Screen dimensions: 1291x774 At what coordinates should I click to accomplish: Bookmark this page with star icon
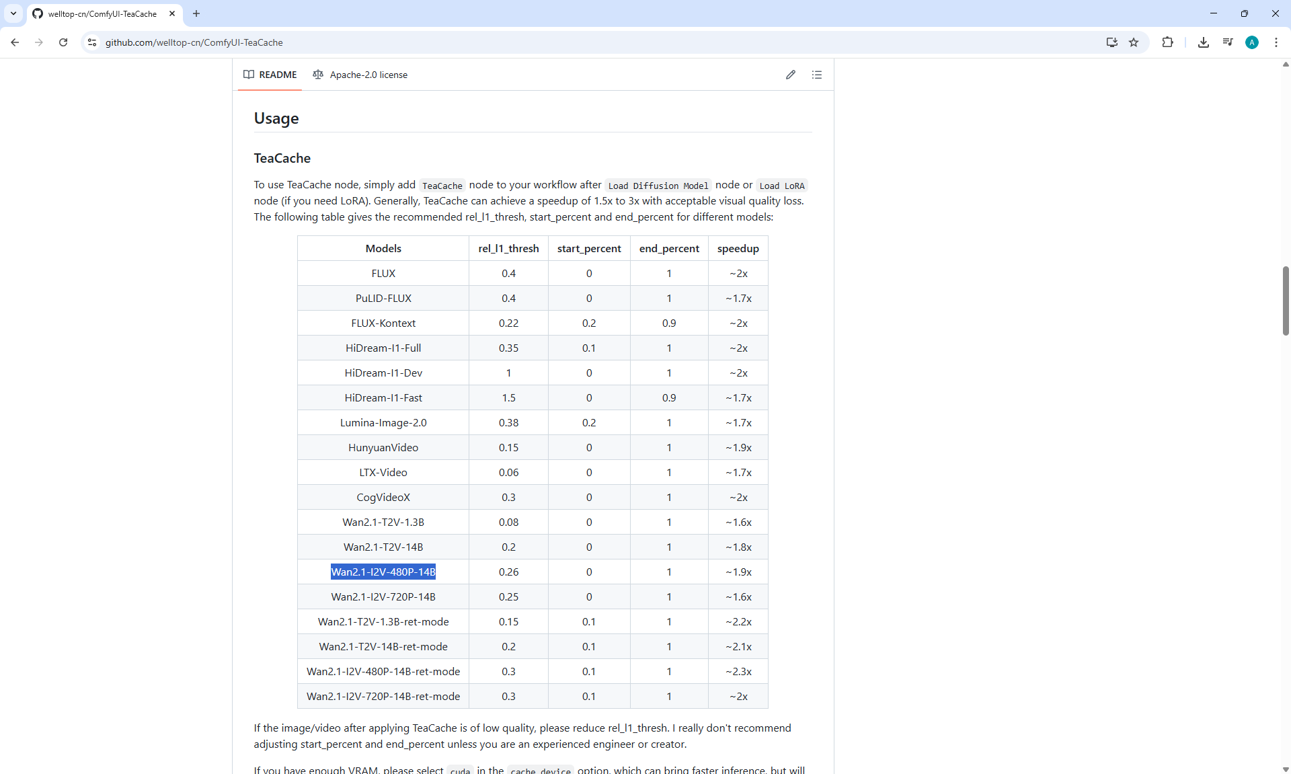click(1134, 42)
